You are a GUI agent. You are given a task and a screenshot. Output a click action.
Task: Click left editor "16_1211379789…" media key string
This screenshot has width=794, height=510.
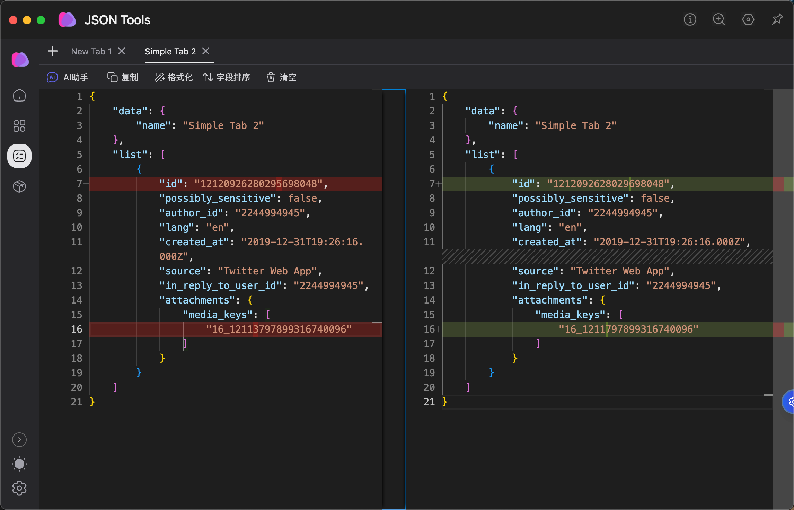click(279, 329)
